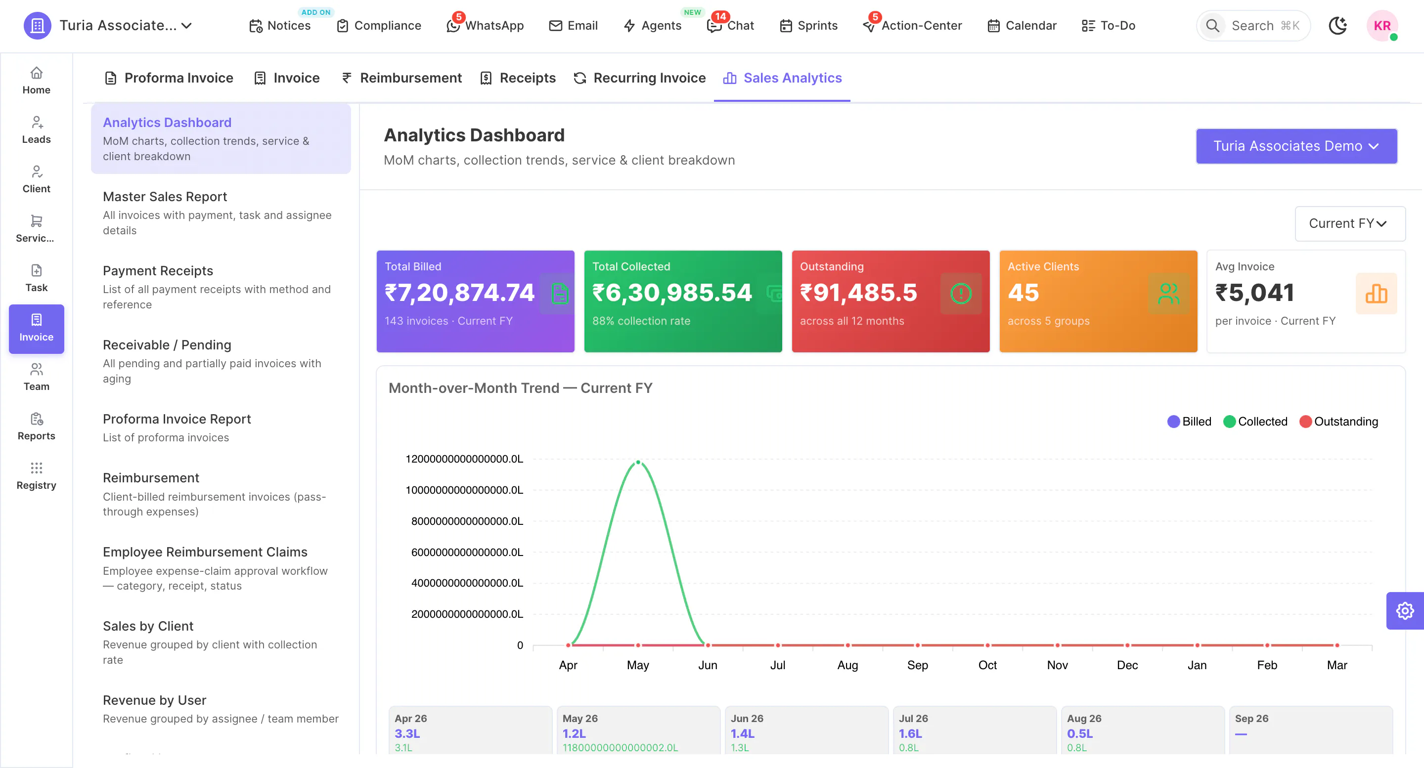Open the Payment Receipts report
This screenshot has width=1424, height=768.
[221, 287]
